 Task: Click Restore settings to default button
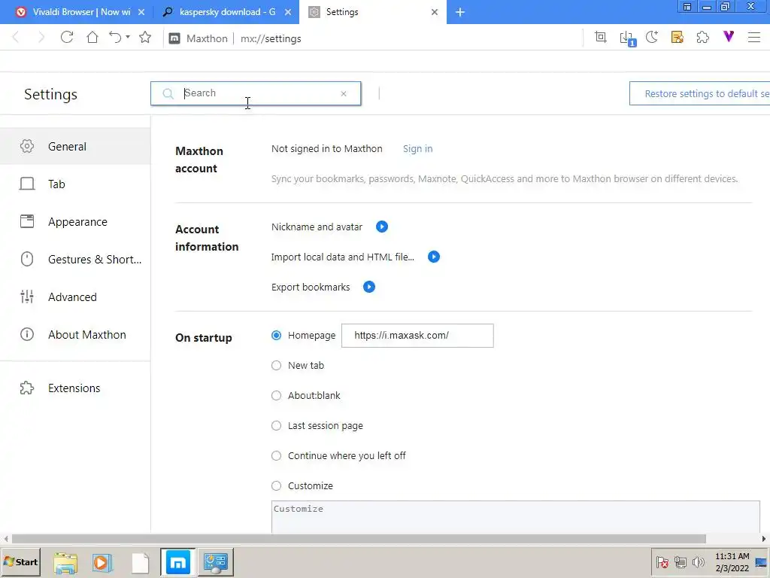coord(700,93)
